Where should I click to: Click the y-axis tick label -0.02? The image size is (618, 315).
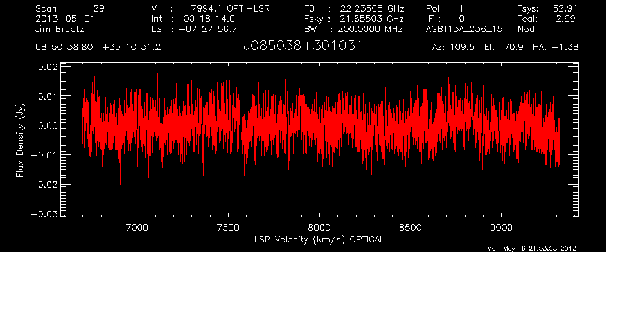point(44,184)
